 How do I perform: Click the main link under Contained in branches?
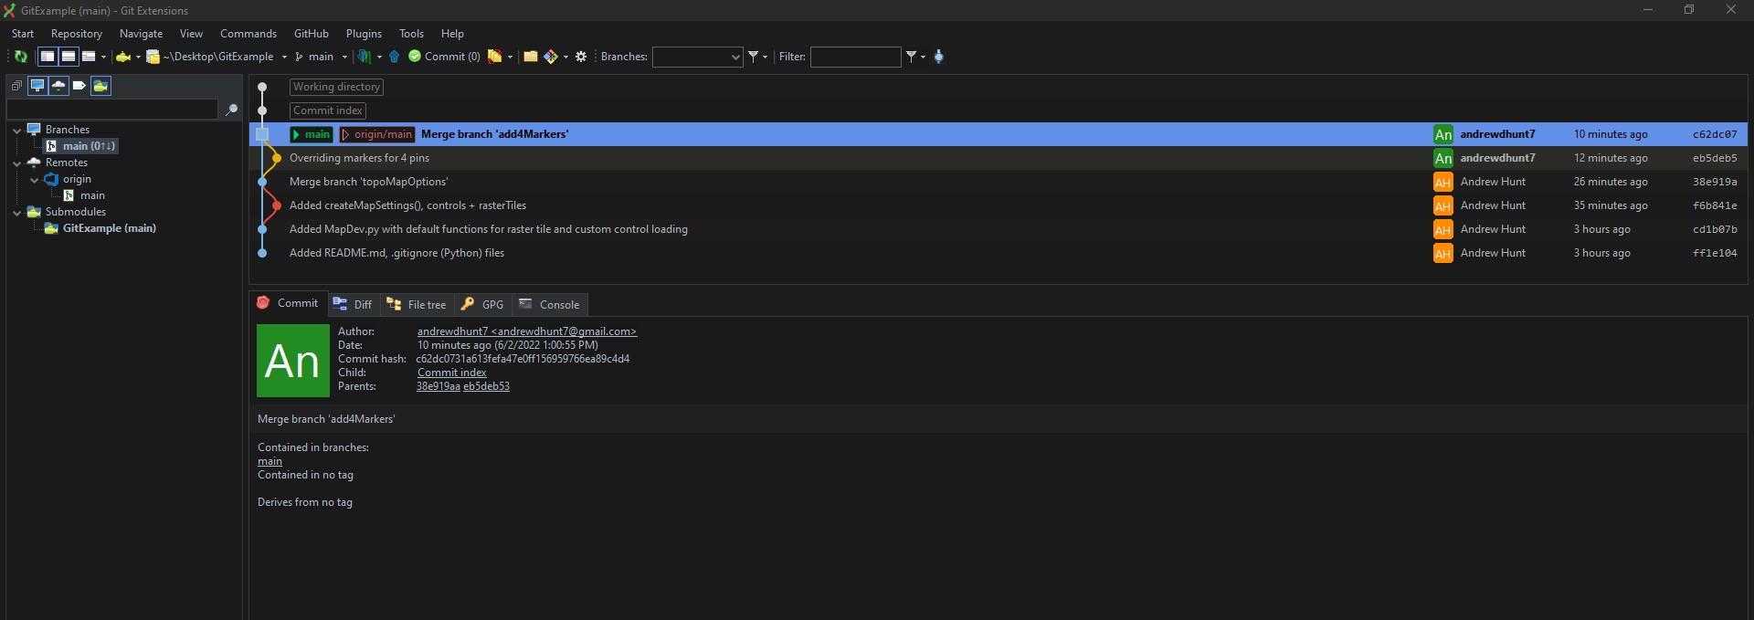point(269,461)
